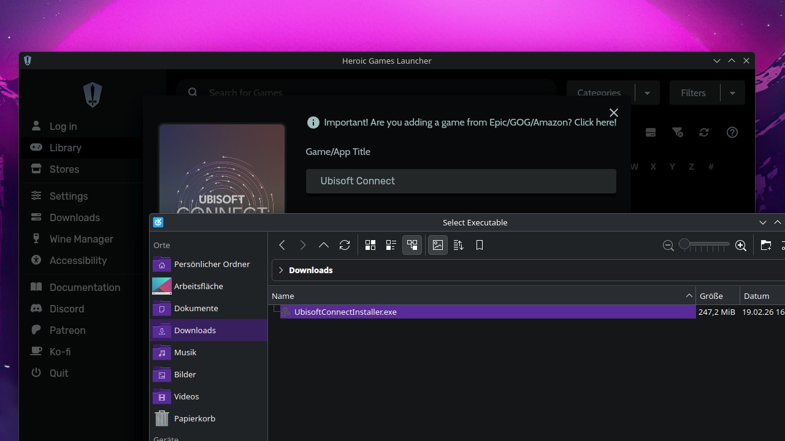Select the UbisoftConnectInstaller.exe file
Screen dimensions: 785x441
click(345, 312)
